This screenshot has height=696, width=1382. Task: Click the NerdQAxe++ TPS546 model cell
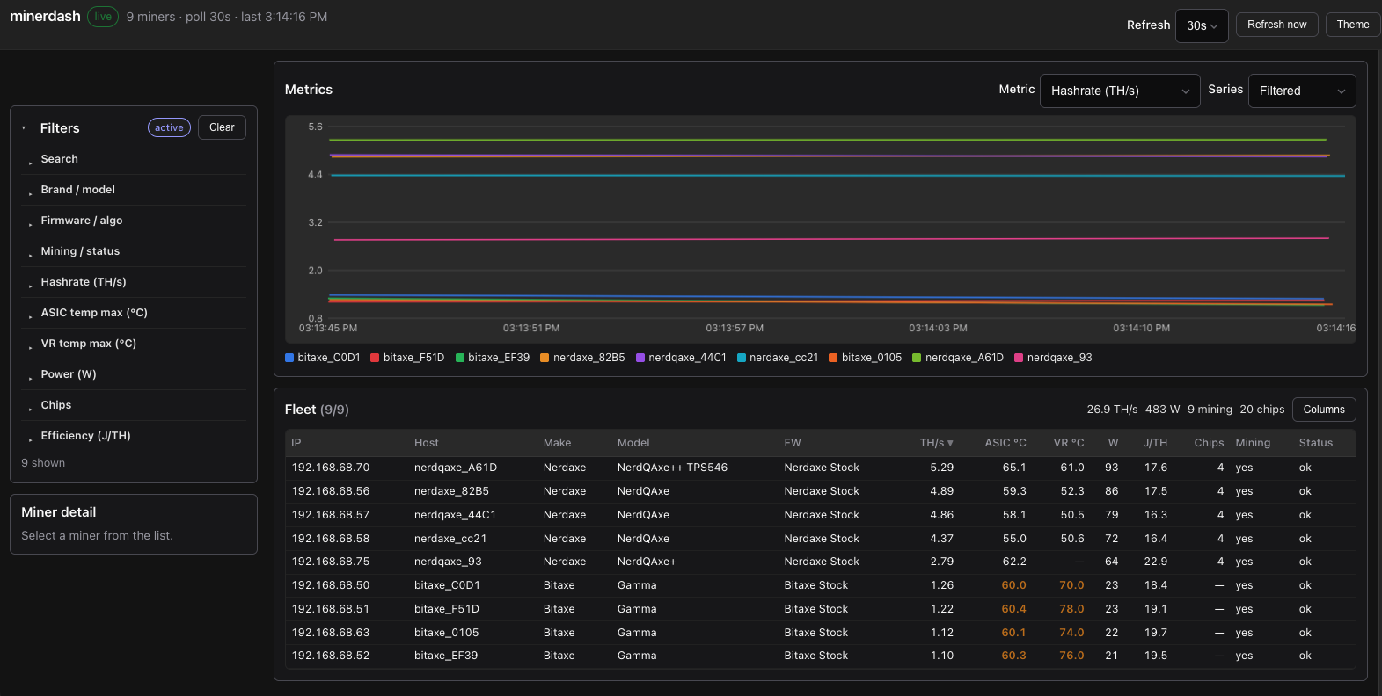click(672, 468)
